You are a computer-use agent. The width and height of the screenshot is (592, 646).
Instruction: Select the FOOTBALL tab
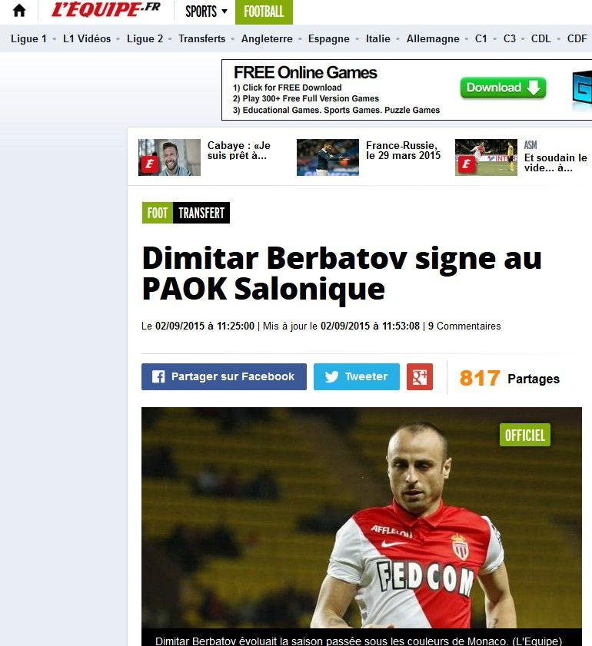pos(264,12)
